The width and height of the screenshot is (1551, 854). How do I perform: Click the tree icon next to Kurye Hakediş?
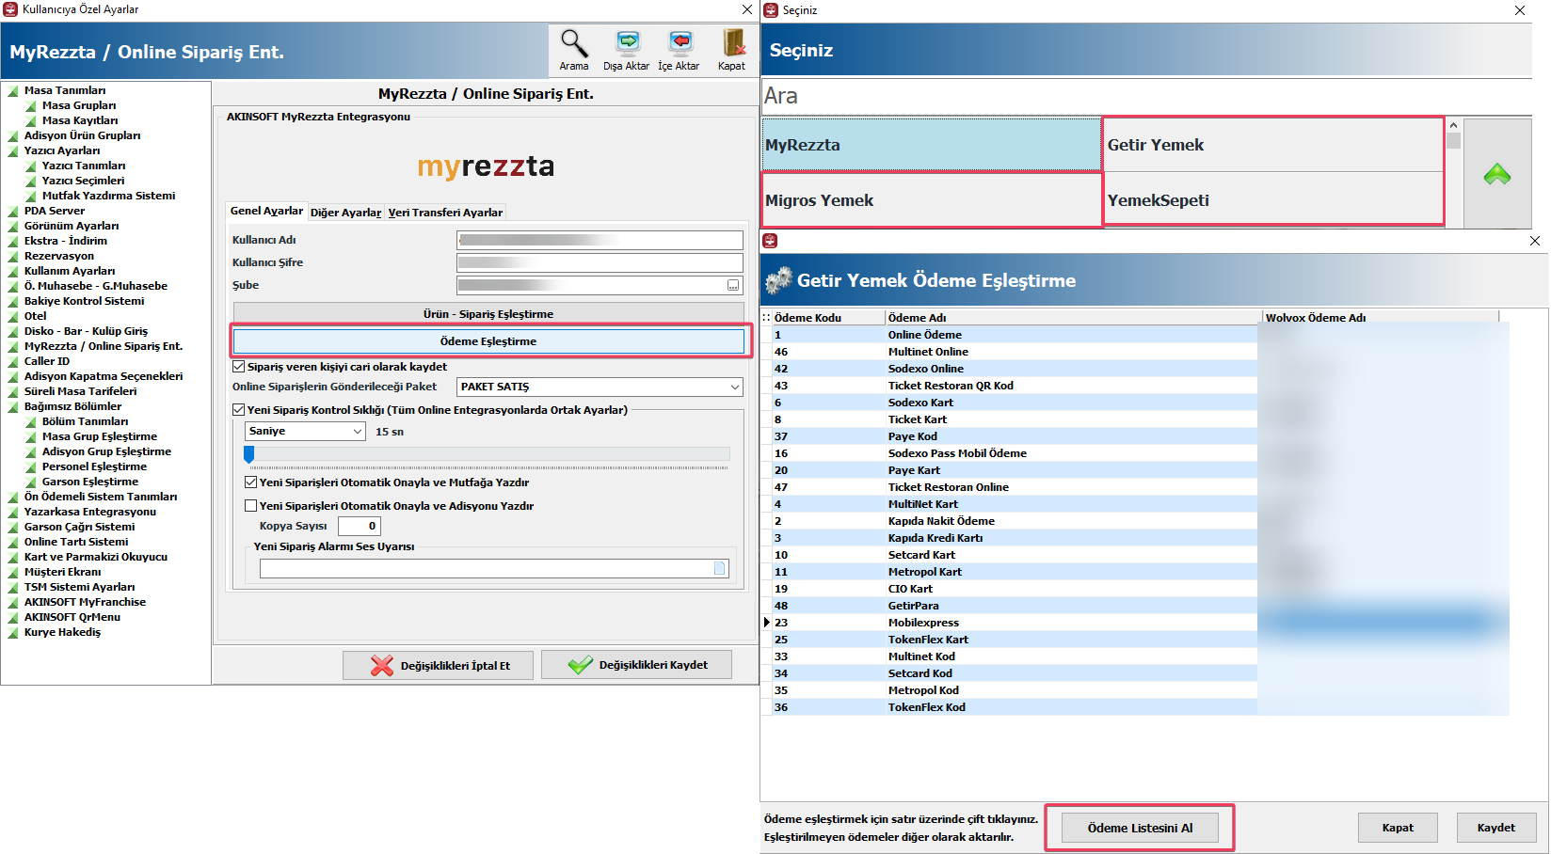13,633
